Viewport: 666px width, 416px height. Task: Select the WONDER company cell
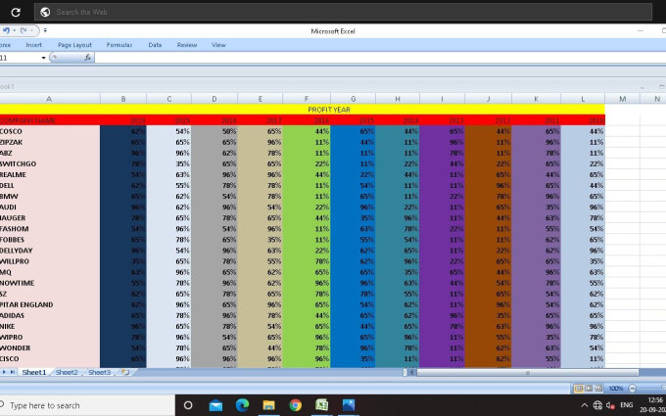(50, 348)
